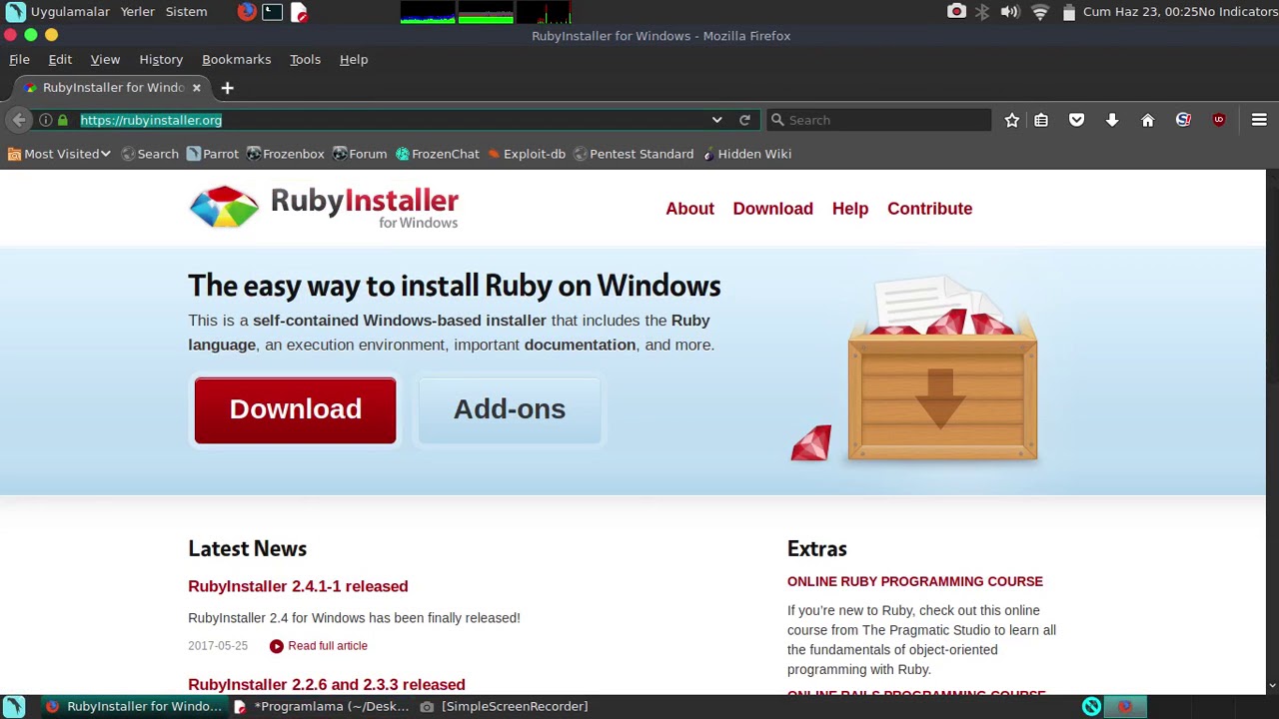This screenshot has height=719, width=1279.
Task: Open the Firefox hamburger menu
Action: pyautogui.click(x=1259, y=120)
